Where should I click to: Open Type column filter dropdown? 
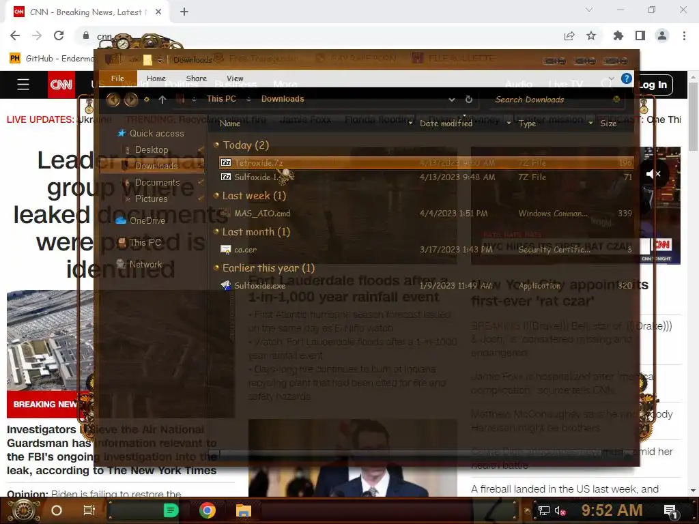590,123
